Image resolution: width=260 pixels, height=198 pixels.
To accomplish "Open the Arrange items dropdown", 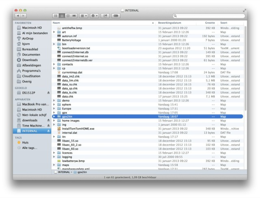I will [x=84, y=16].
